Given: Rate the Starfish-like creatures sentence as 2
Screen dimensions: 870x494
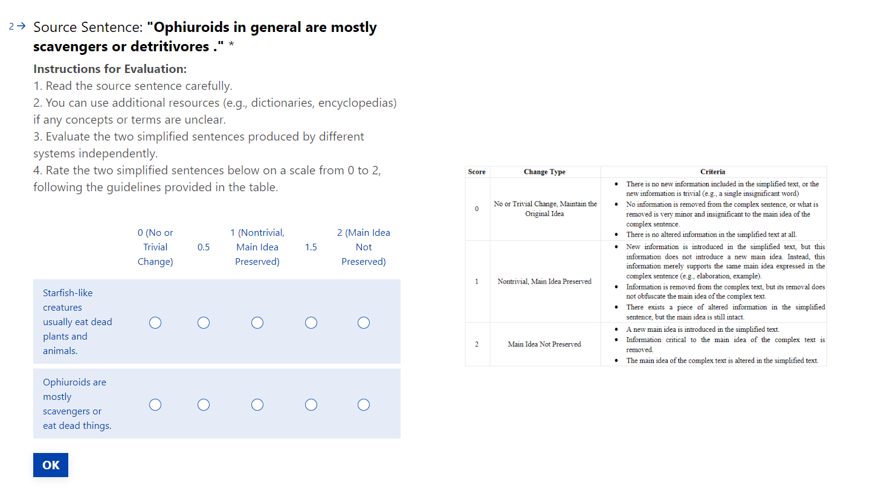Looking at the screenshot, I should pyautogui.click(x=364, y=323).
